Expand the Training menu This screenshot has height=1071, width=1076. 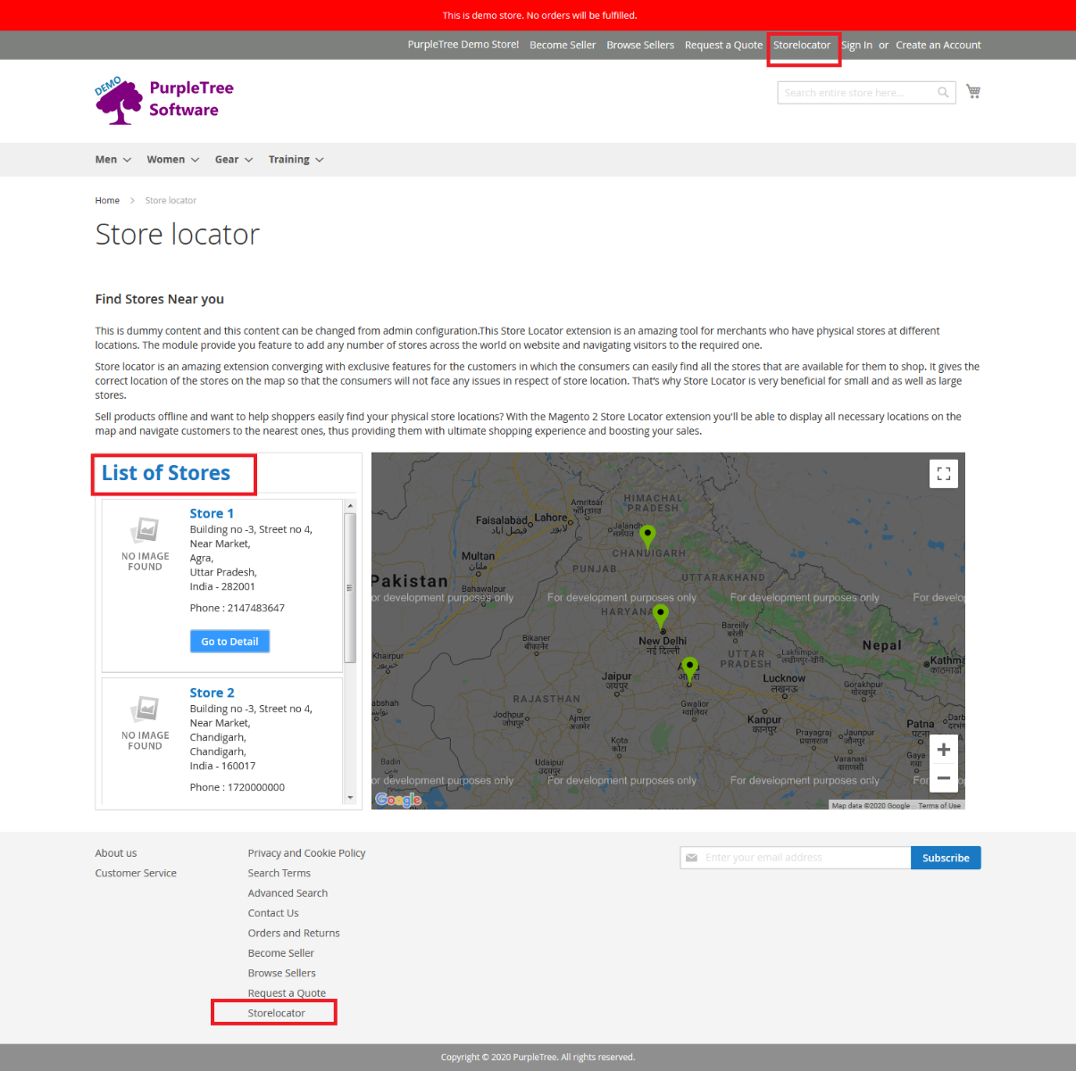point(296,160)
